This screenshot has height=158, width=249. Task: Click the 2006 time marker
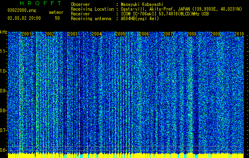pyautogui.click(x=144, y=34)
